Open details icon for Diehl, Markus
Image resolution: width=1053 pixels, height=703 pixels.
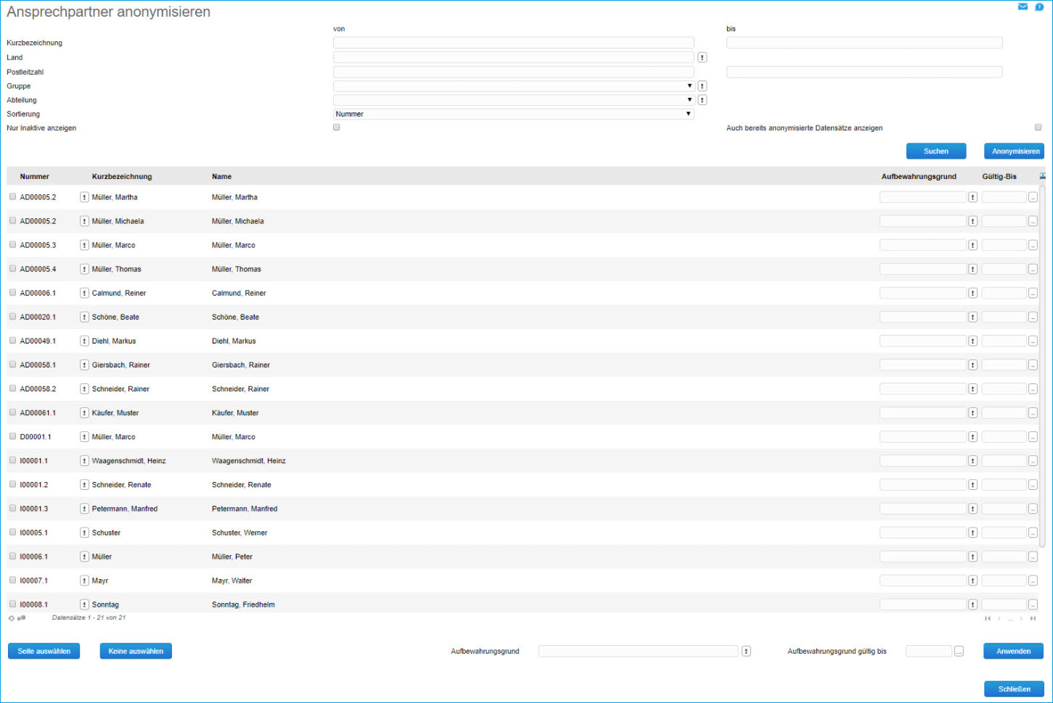(x=84, y=341)
